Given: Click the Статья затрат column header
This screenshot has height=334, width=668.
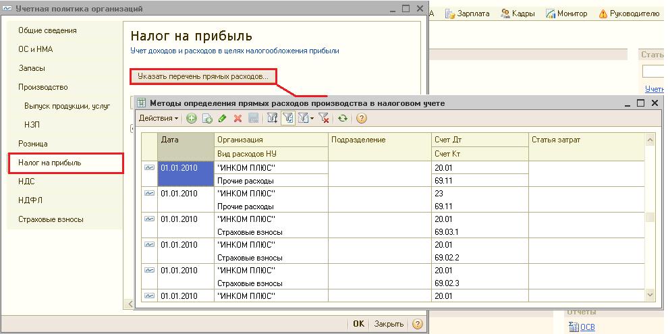Looking at the screenshot, I should click(586, 146).
